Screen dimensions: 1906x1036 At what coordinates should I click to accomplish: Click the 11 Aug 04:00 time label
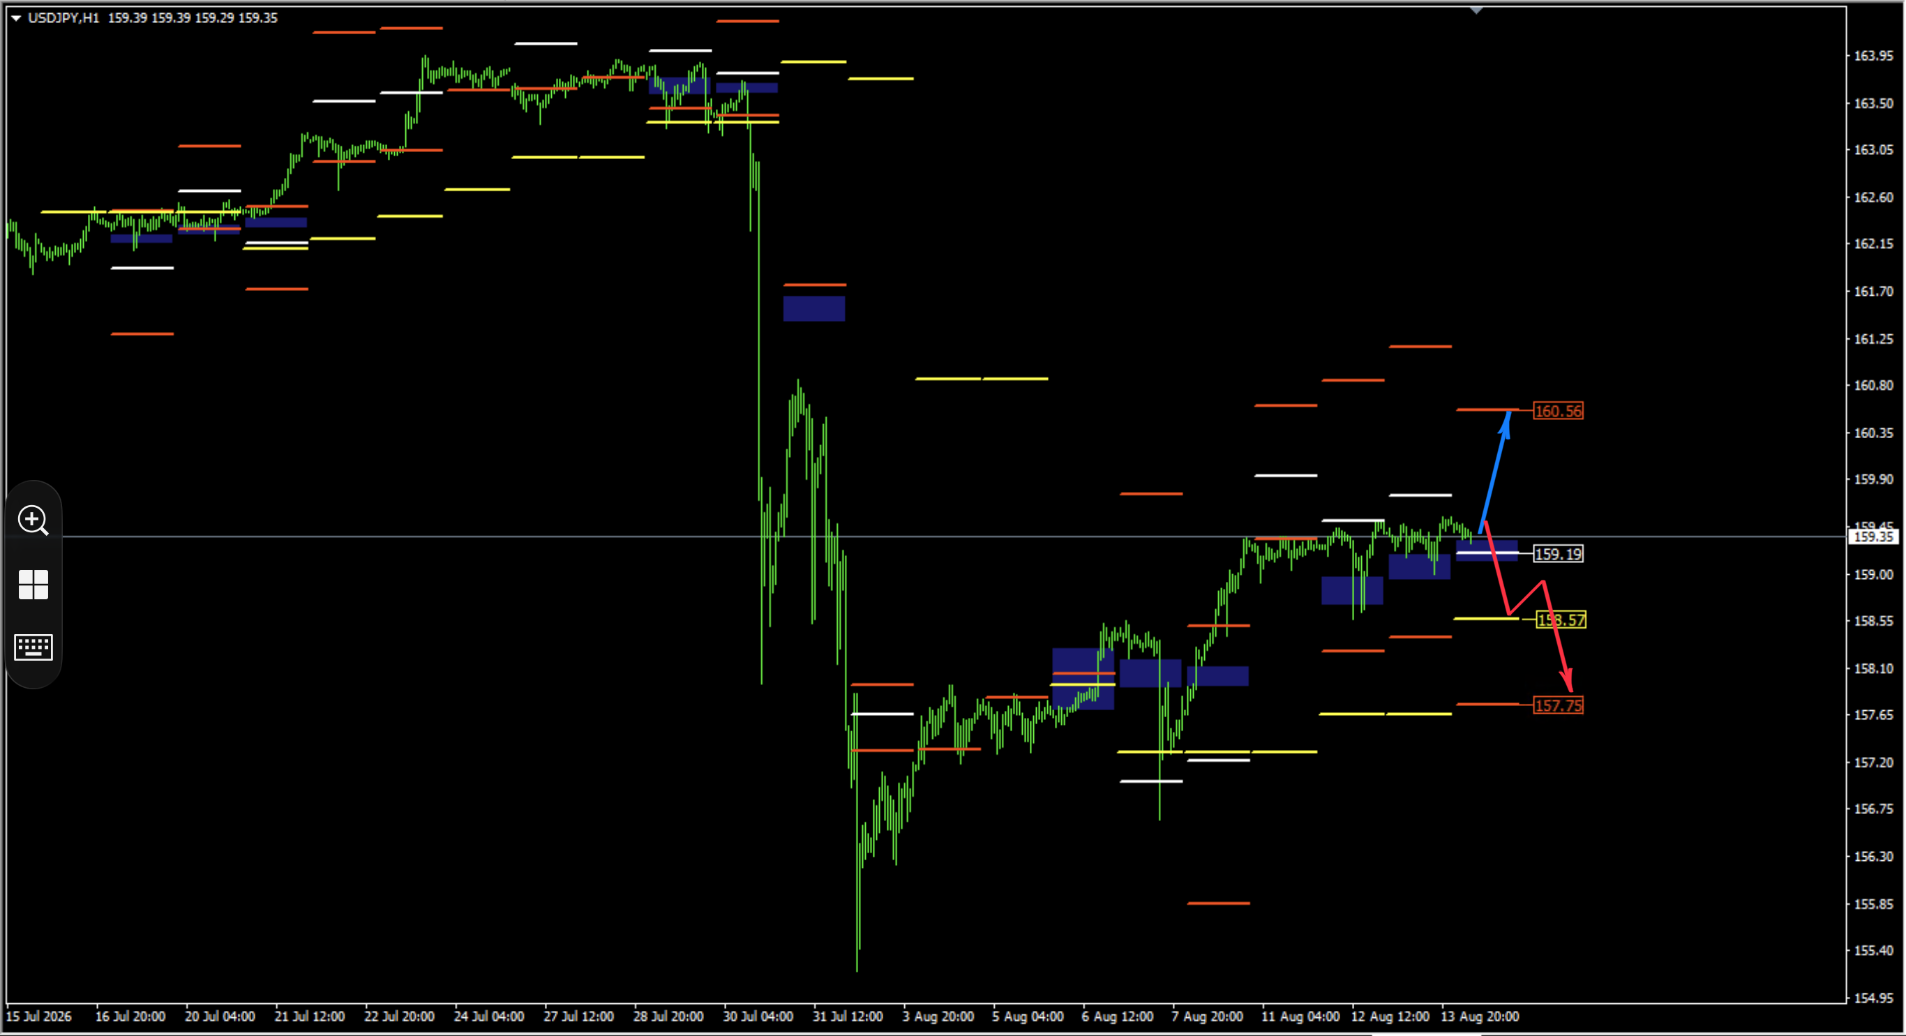point(1300,1016)
